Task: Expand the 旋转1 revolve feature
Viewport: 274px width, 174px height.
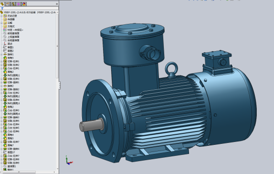Action: (x=1, y=54)
